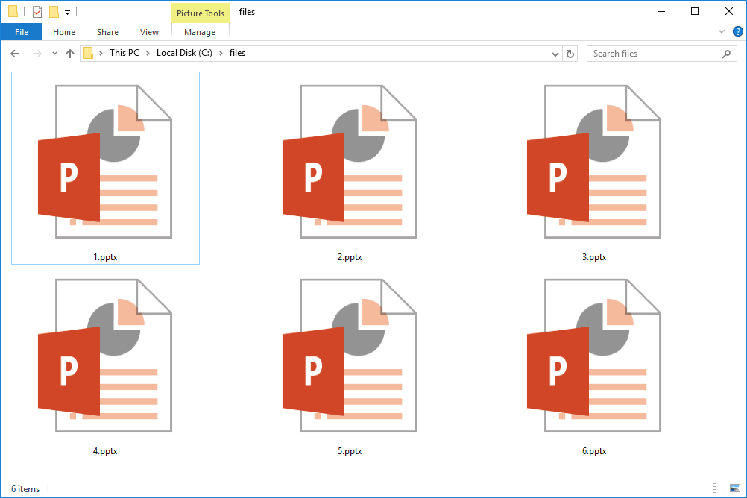Viewport: 747px width, 498px height.
Task: Go to Local Disk (C:) in breadcrumb
Action: (185, 53)
